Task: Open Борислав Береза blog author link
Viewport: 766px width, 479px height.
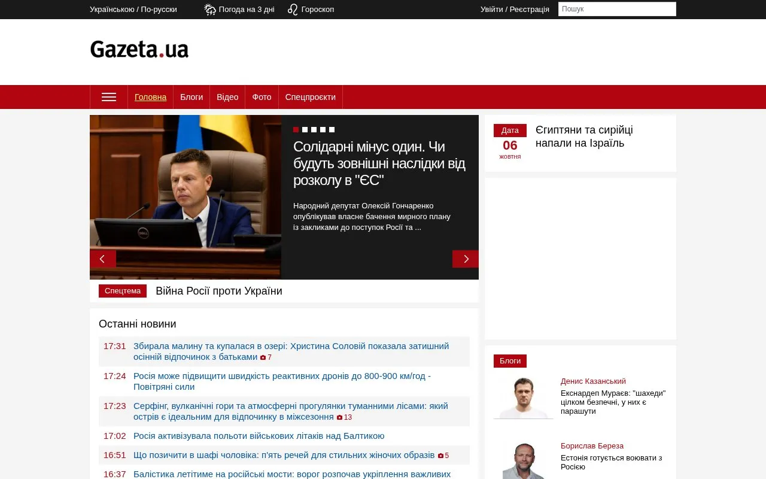Action: click(592, 446)
